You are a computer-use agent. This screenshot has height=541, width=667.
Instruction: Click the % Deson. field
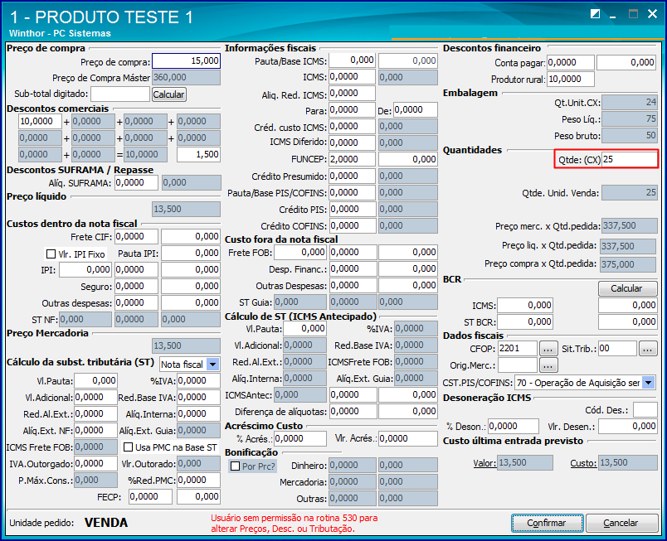tap(514, 427)
